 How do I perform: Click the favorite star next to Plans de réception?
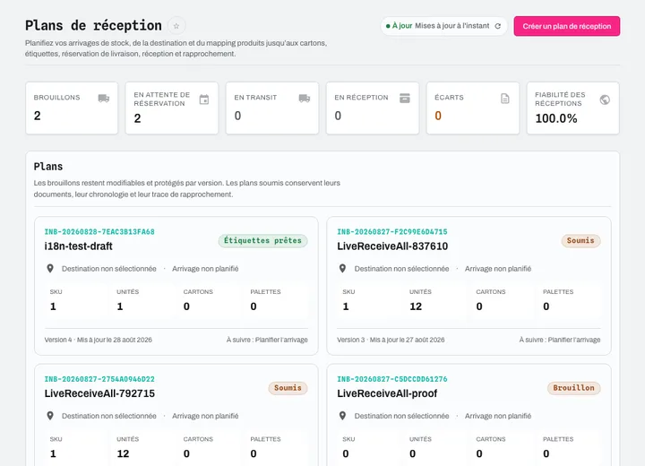[176, 26]
